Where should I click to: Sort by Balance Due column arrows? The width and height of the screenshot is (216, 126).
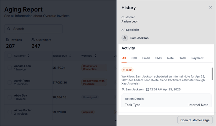[70, 56]
